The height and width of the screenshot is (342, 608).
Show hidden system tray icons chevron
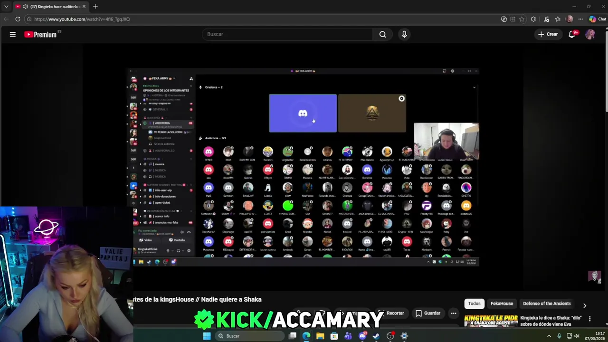click(x=549, y=336)
